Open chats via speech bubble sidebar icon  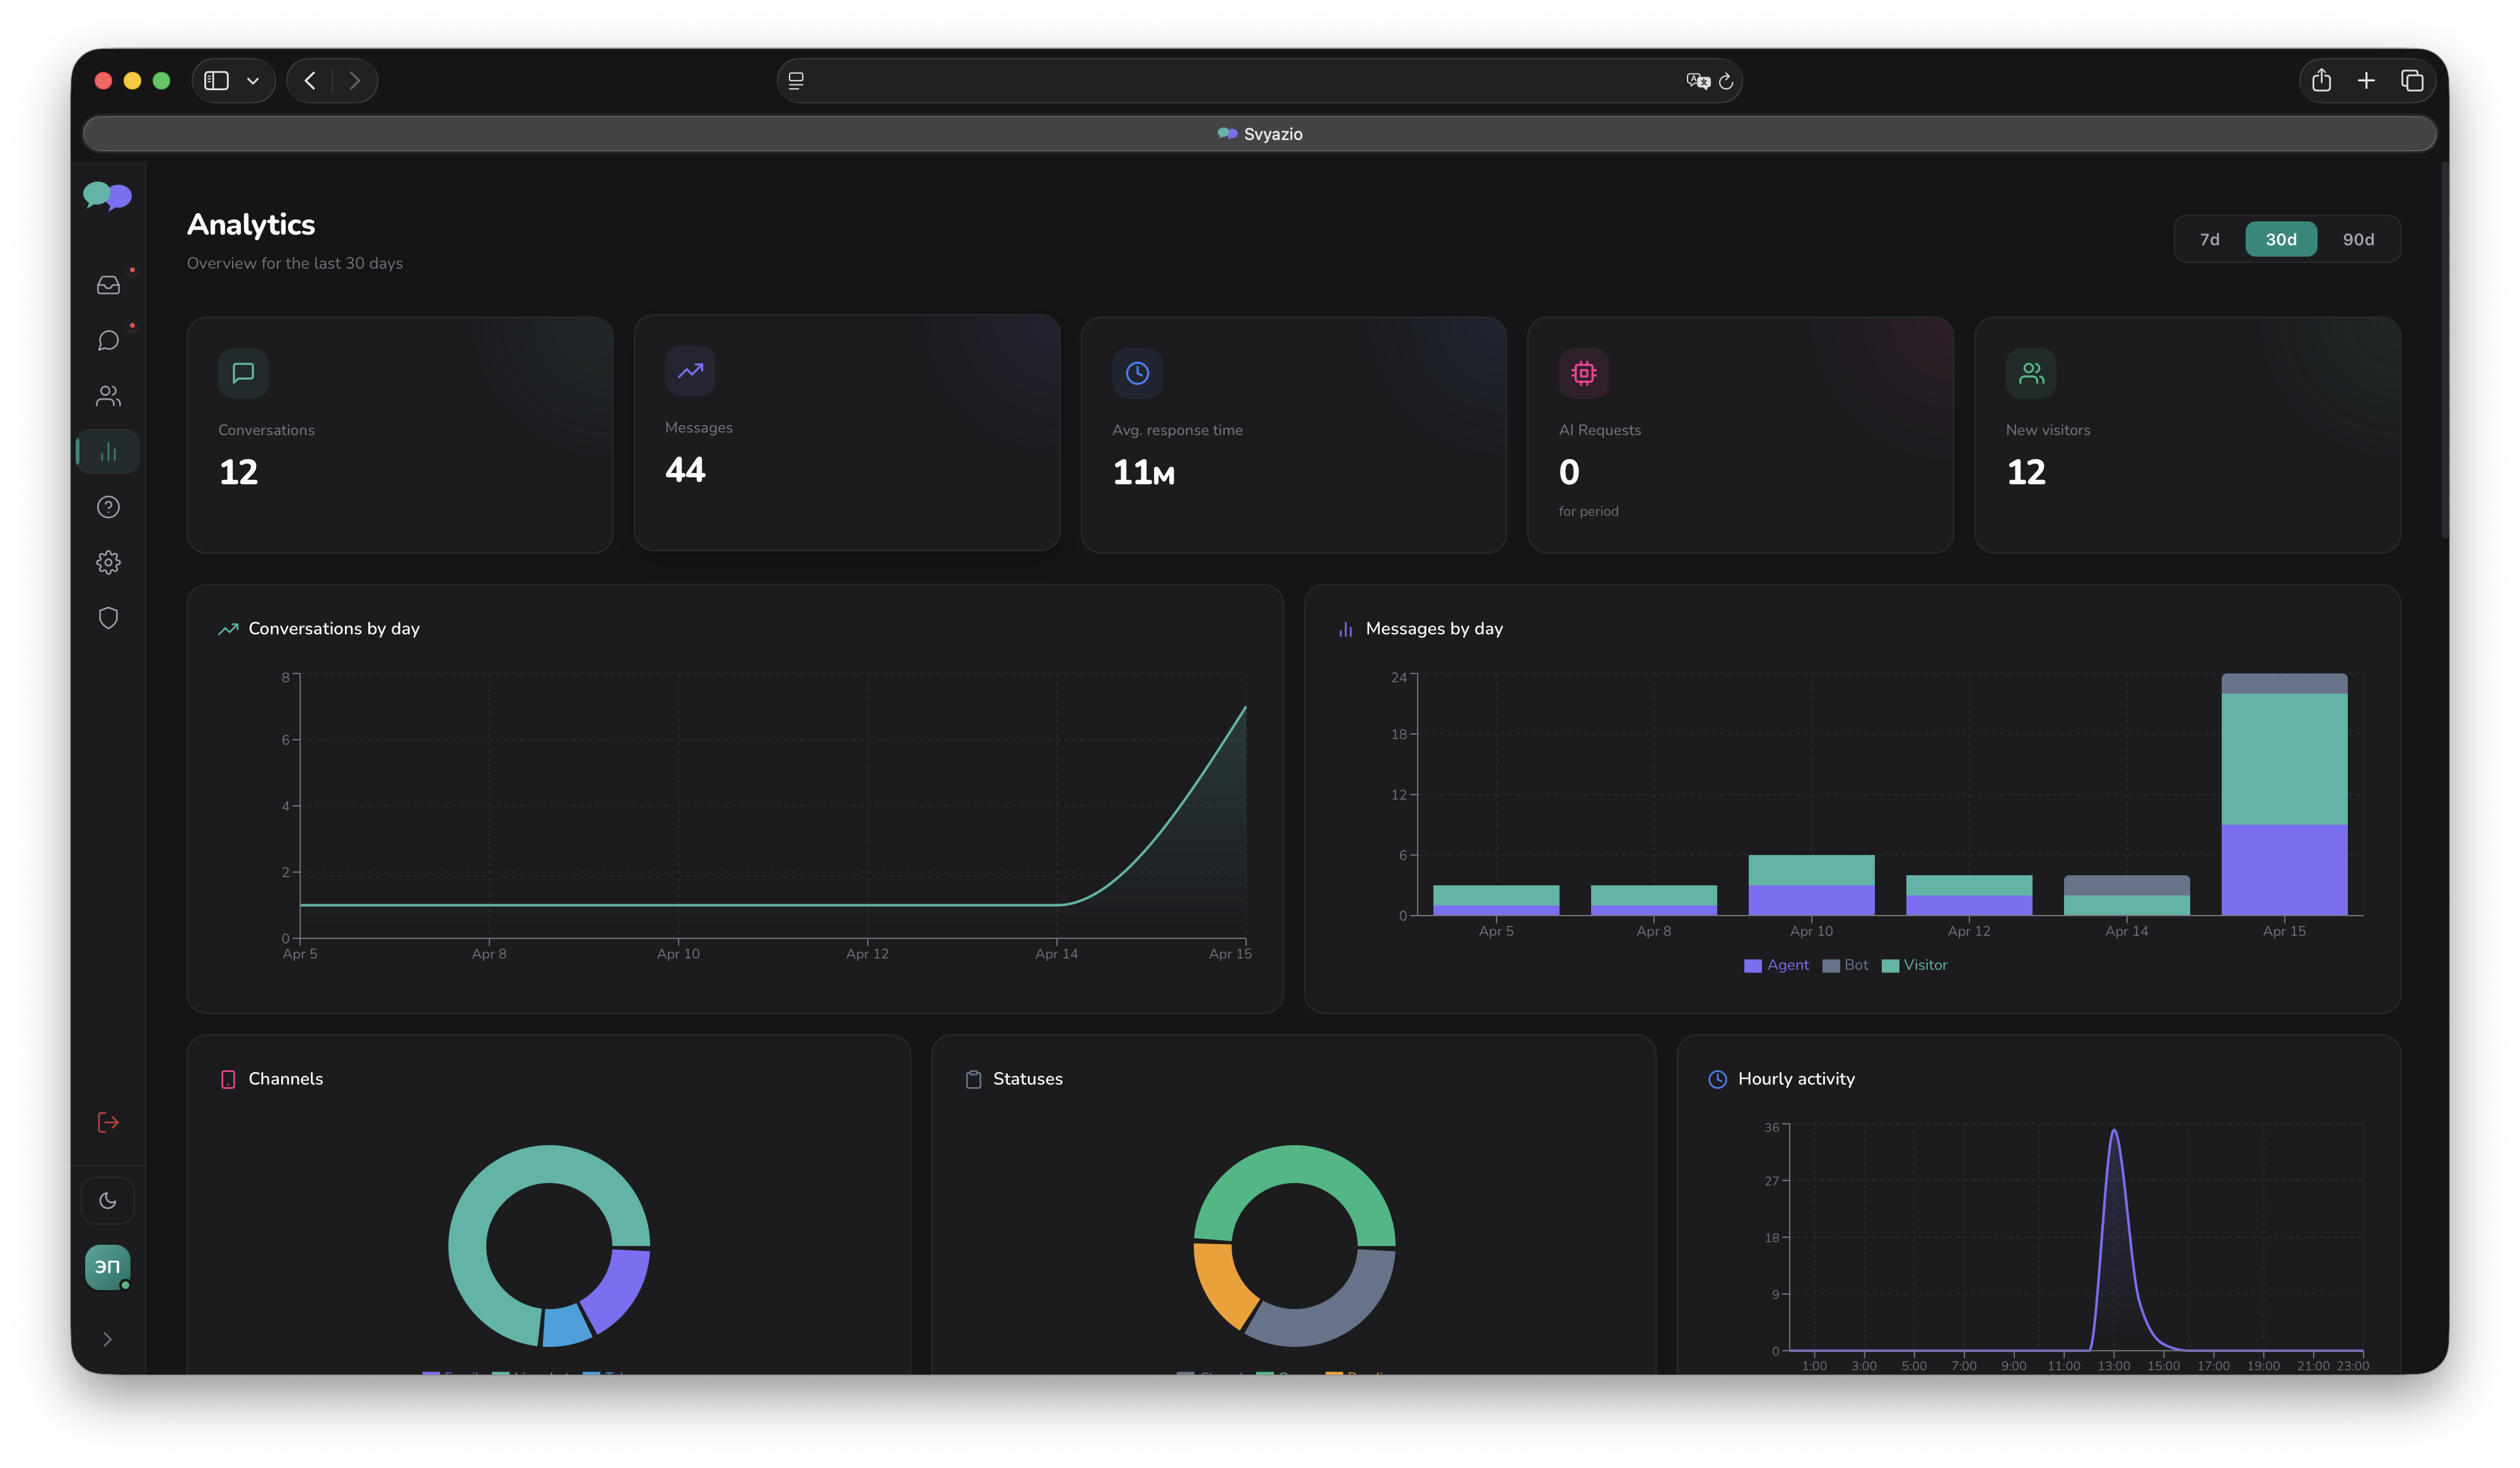108,341
